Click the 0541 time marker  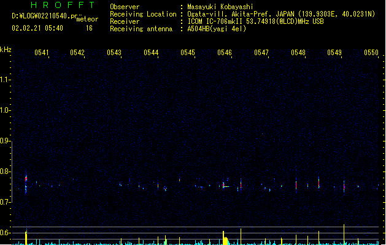42,53
